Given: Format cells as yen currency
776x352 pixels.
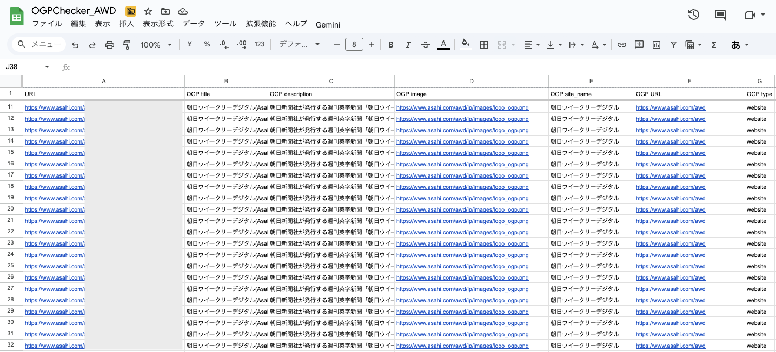Looking at the screenshot, I should [x=190, y=44].
